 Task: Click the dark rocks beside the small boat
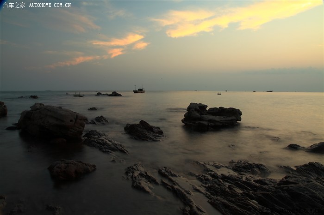pos(110,94)
